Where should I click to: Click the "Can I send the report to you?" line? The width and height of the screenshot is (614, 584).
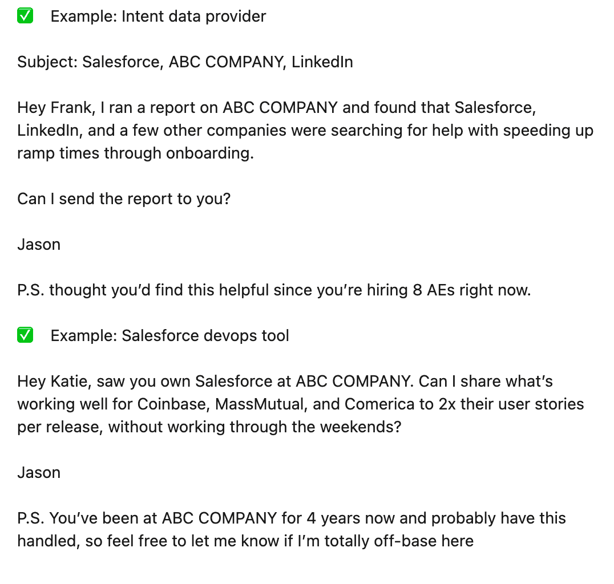[x=124, y=199]
